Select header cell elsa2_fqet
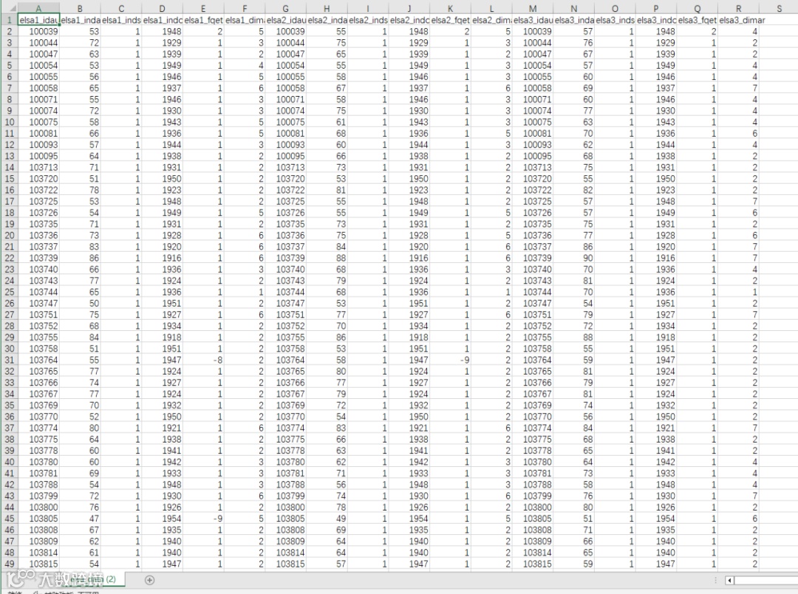The width and height of the screenshot is (798, 594). click(x=451, y=20)
